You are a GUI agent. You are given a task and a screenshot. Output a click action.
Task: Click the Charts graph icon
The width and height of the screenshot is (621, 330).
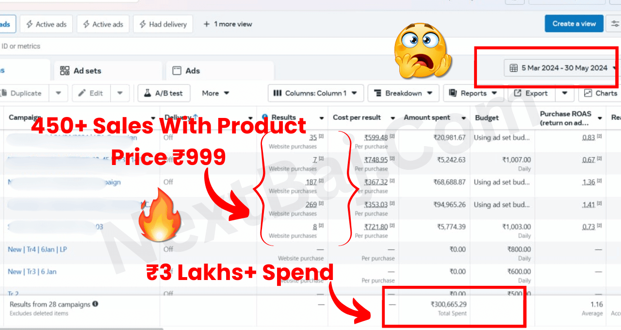[588, 93]
